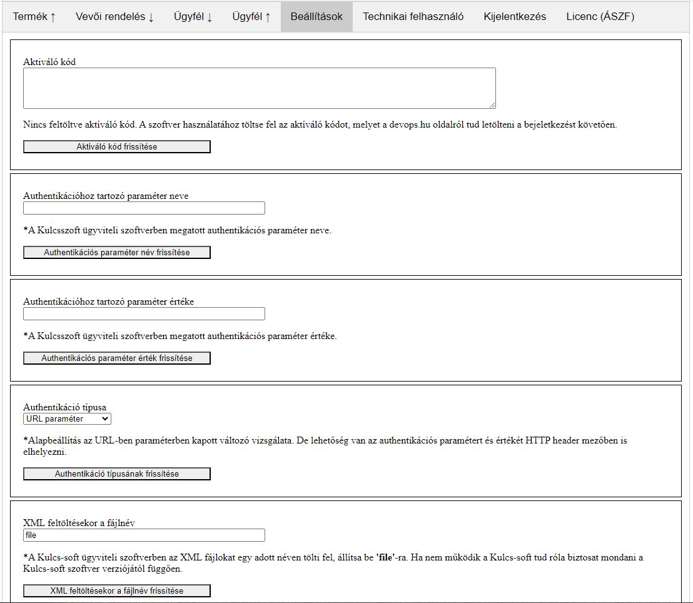Screen dimensions: 693x603
Task: Click the 'Authentikációhoz tartozó paraméter értéke' label
Action: (x=108, y=301)
